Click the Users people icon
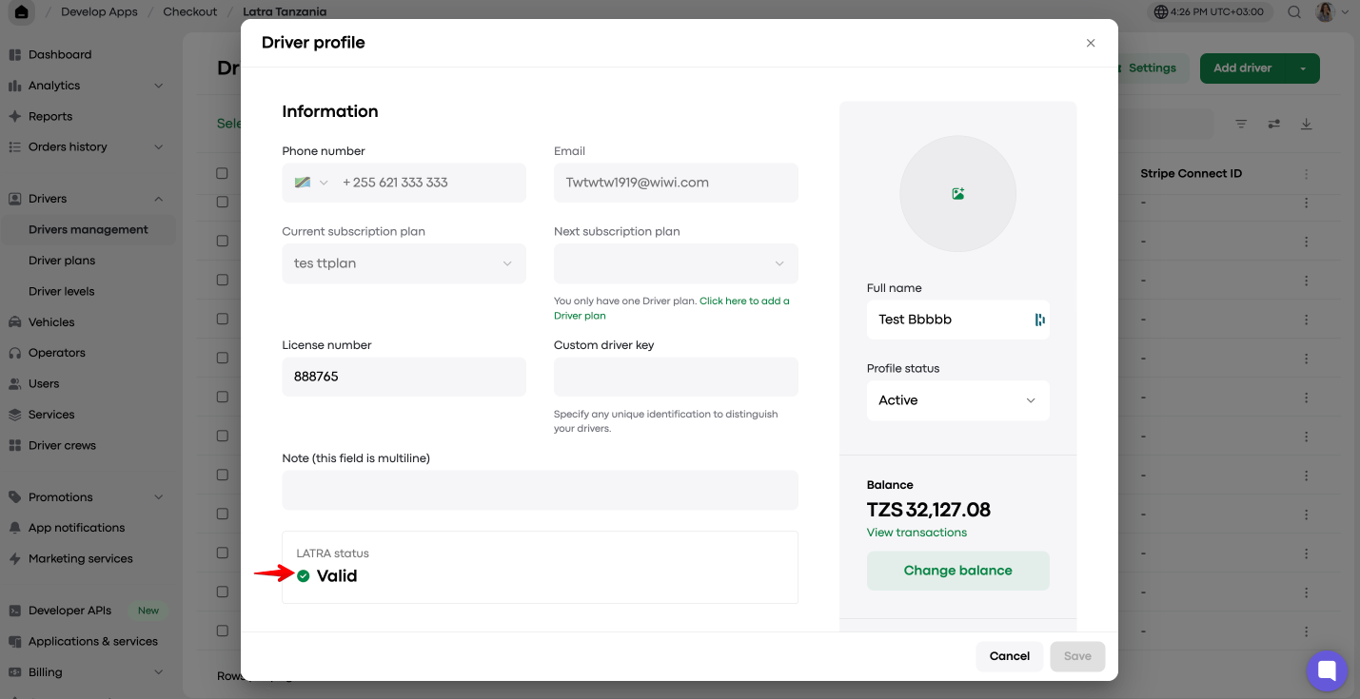 click(x=14, y=384)
